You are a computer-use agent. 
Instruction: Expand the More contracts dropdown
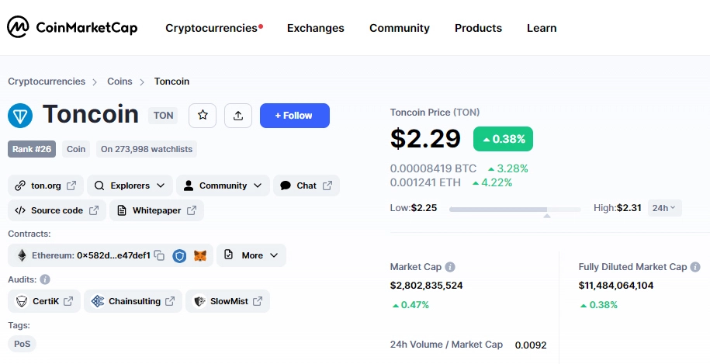tap(251, 255)
